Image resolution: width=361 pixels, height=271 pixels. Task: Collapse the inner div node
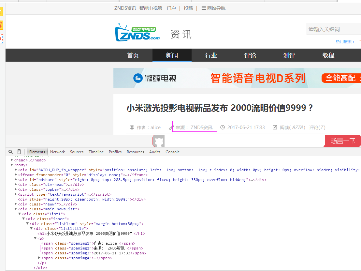pos(23,219)
